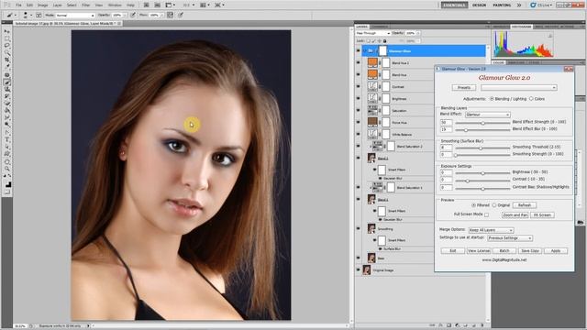Select the Rectangular Marquee tool
The image size is (587, 330).
[x=7, y=38]
